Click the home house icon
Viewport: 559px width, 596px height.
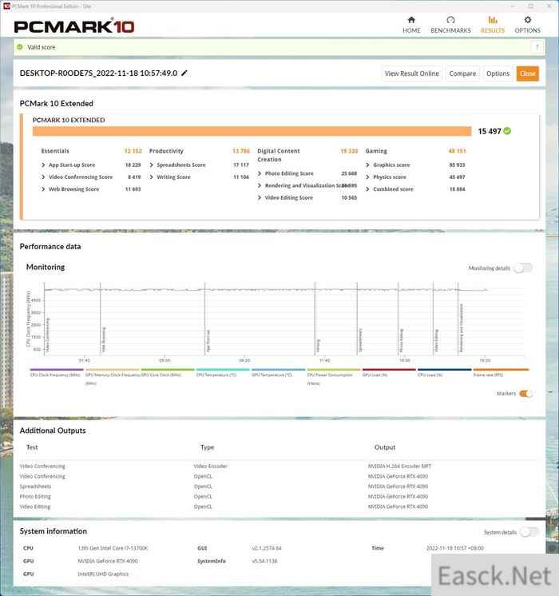click(x=411, y=20)
